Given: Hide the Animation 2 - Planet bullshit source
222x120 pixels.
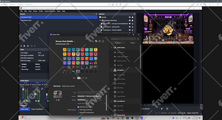Looking at the screenshot, I should point(130,30).
